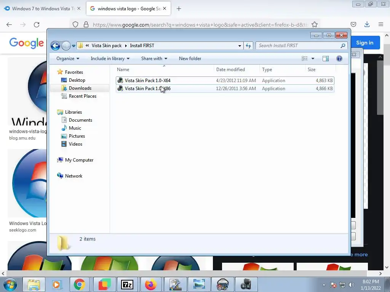
Task: Click the Explorer refresh button
Action: pyautogui.click(x=248, y=46)
